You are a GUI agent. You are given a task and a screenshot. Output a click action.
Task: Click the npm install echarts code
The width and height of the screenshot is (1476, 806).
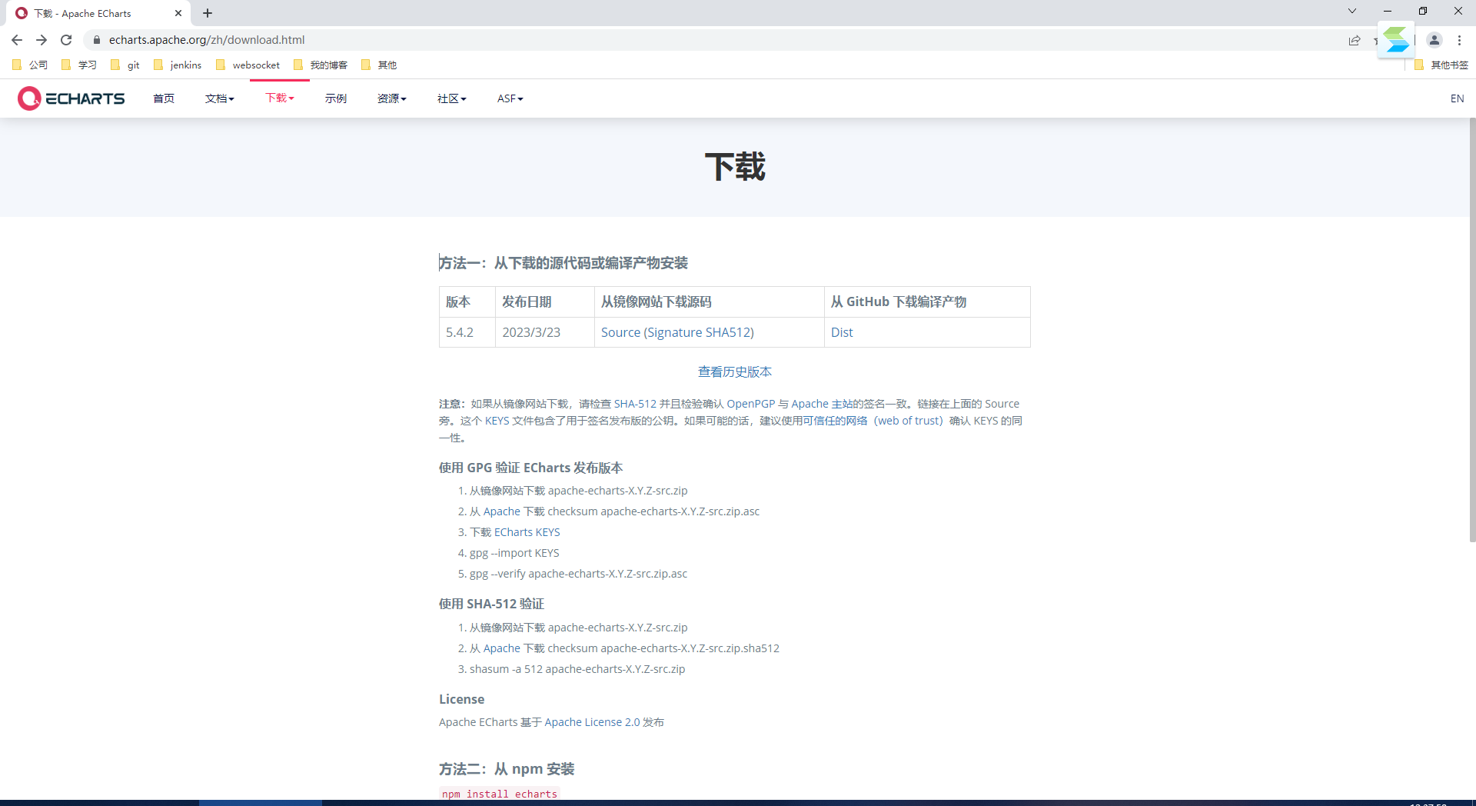coord(500,794)
